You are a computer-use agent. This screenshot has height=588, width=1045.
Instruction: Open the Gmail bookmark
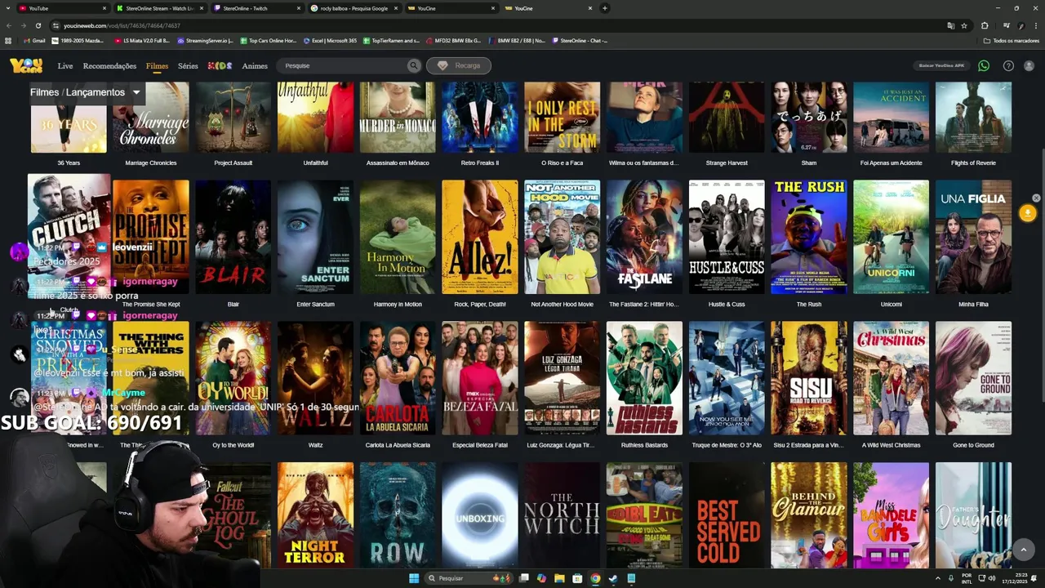33,40
